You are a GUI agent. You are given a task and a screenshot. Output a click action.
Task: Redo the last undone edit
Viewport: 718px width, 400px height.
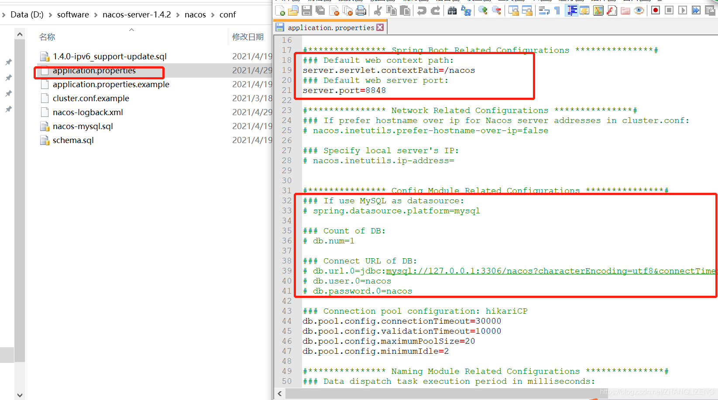pyautogui.click(x=435, y=10)
